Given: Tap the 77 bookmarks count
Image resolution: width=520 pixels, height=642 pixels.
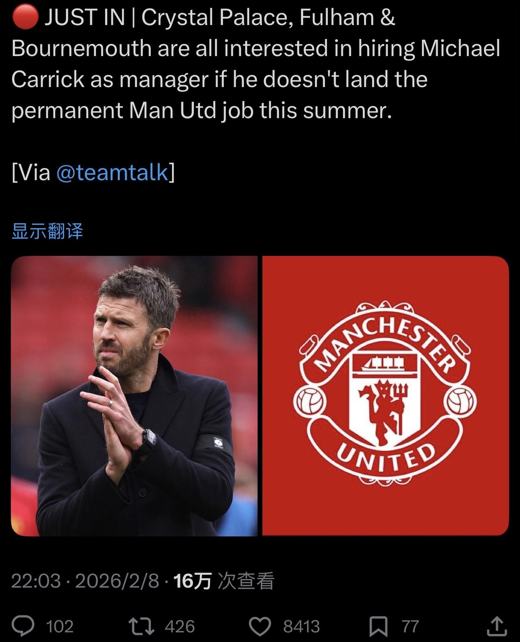Looking at the screenshot, I should point(410,627).
